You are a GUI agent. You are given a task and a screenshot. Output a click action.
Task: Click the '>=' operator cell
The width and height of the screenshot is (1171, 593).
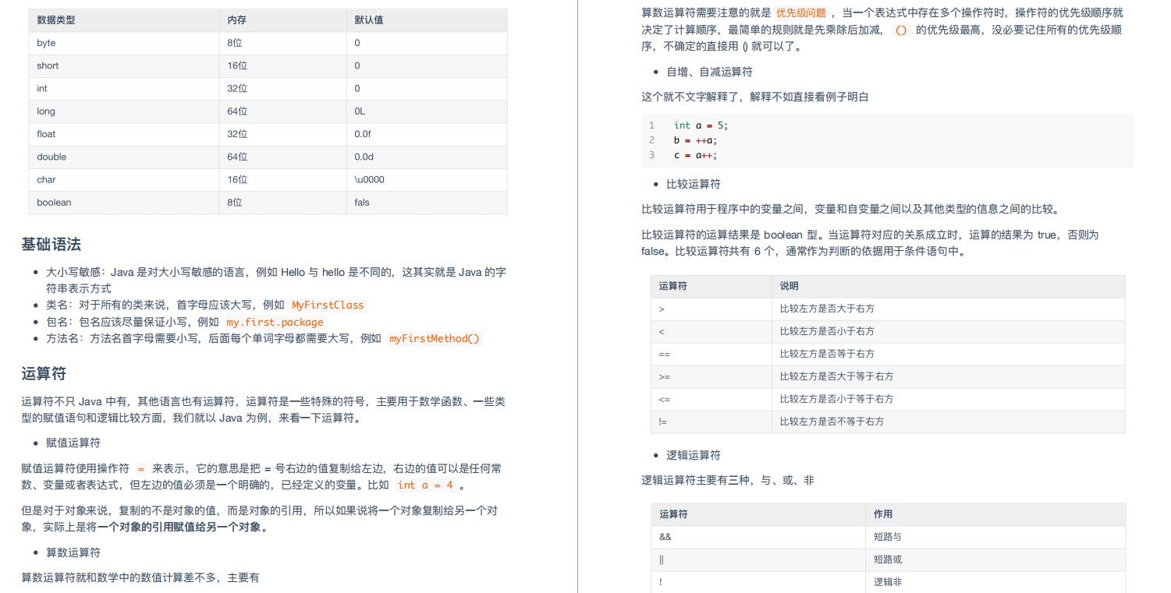[711, 376]
